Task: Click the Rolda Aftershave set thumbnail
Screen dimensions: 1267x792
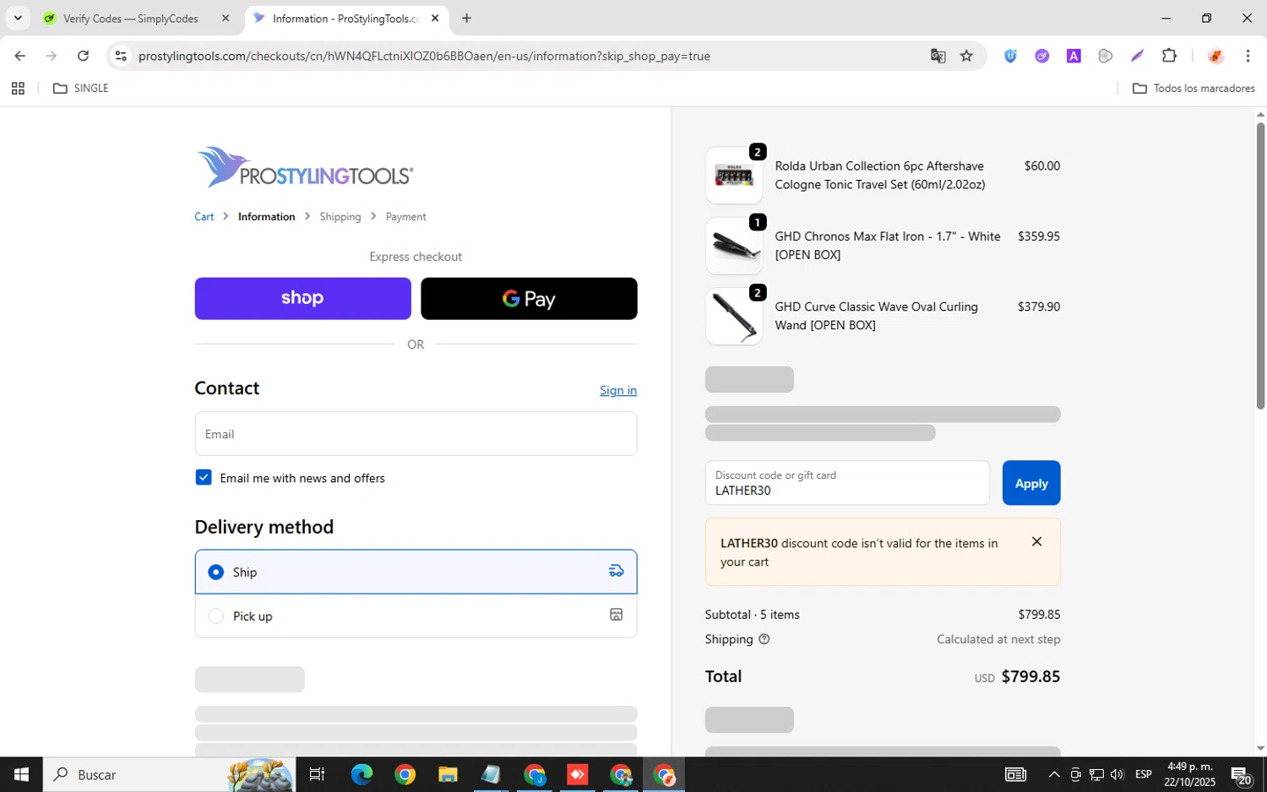Action: [733, 175]
